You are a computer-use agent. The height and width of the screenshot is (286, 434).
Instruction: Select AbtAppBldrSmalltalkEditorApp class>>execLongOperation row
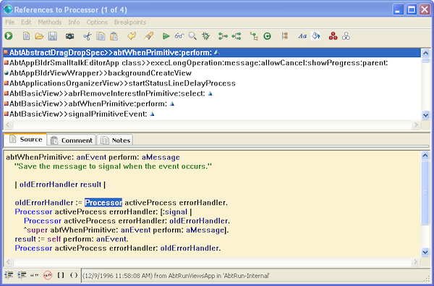[x=212, y=63]
